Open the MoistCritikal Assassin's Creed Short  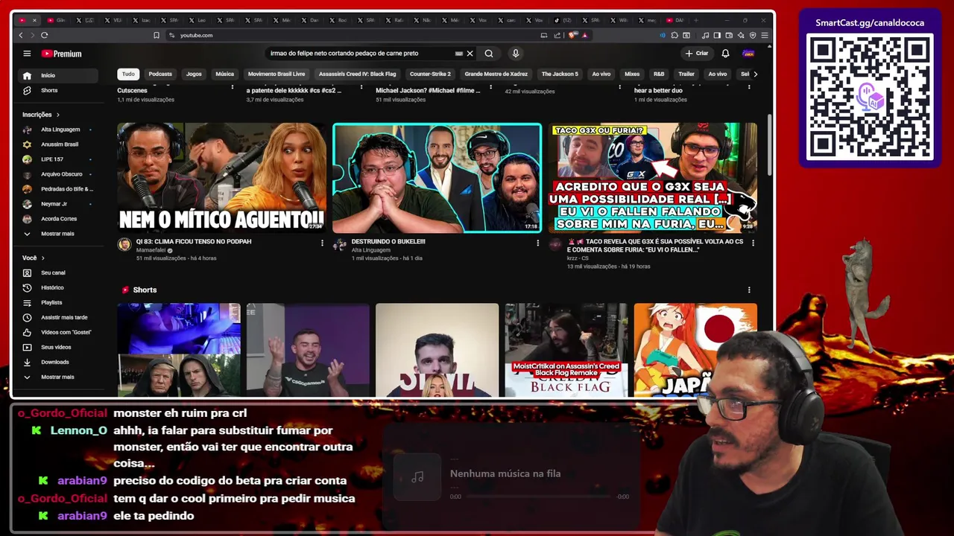point(566,350)
